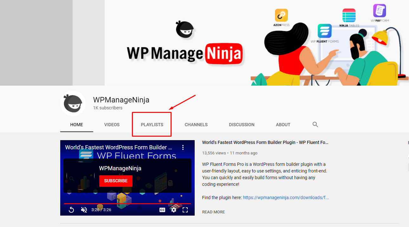409x227 pixels.
Task: Click the 3:26 / 3:26 time display
Action: tap(101, 210)
